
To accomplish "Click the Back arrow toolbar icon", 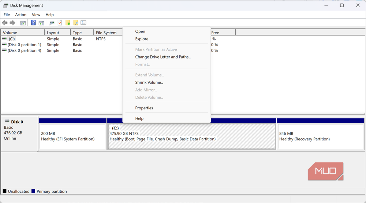I will click(x=5, y=23).
